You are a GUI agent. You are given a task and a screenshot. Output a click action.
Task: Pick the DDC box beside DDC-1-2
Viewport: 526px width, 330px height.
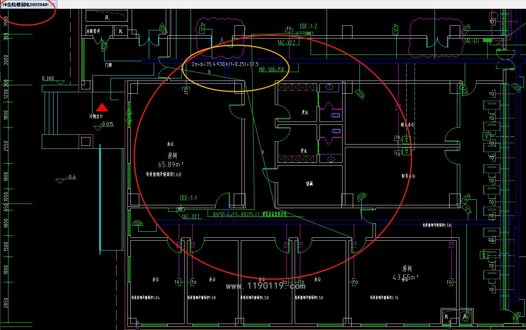click(x=309, y=34)
